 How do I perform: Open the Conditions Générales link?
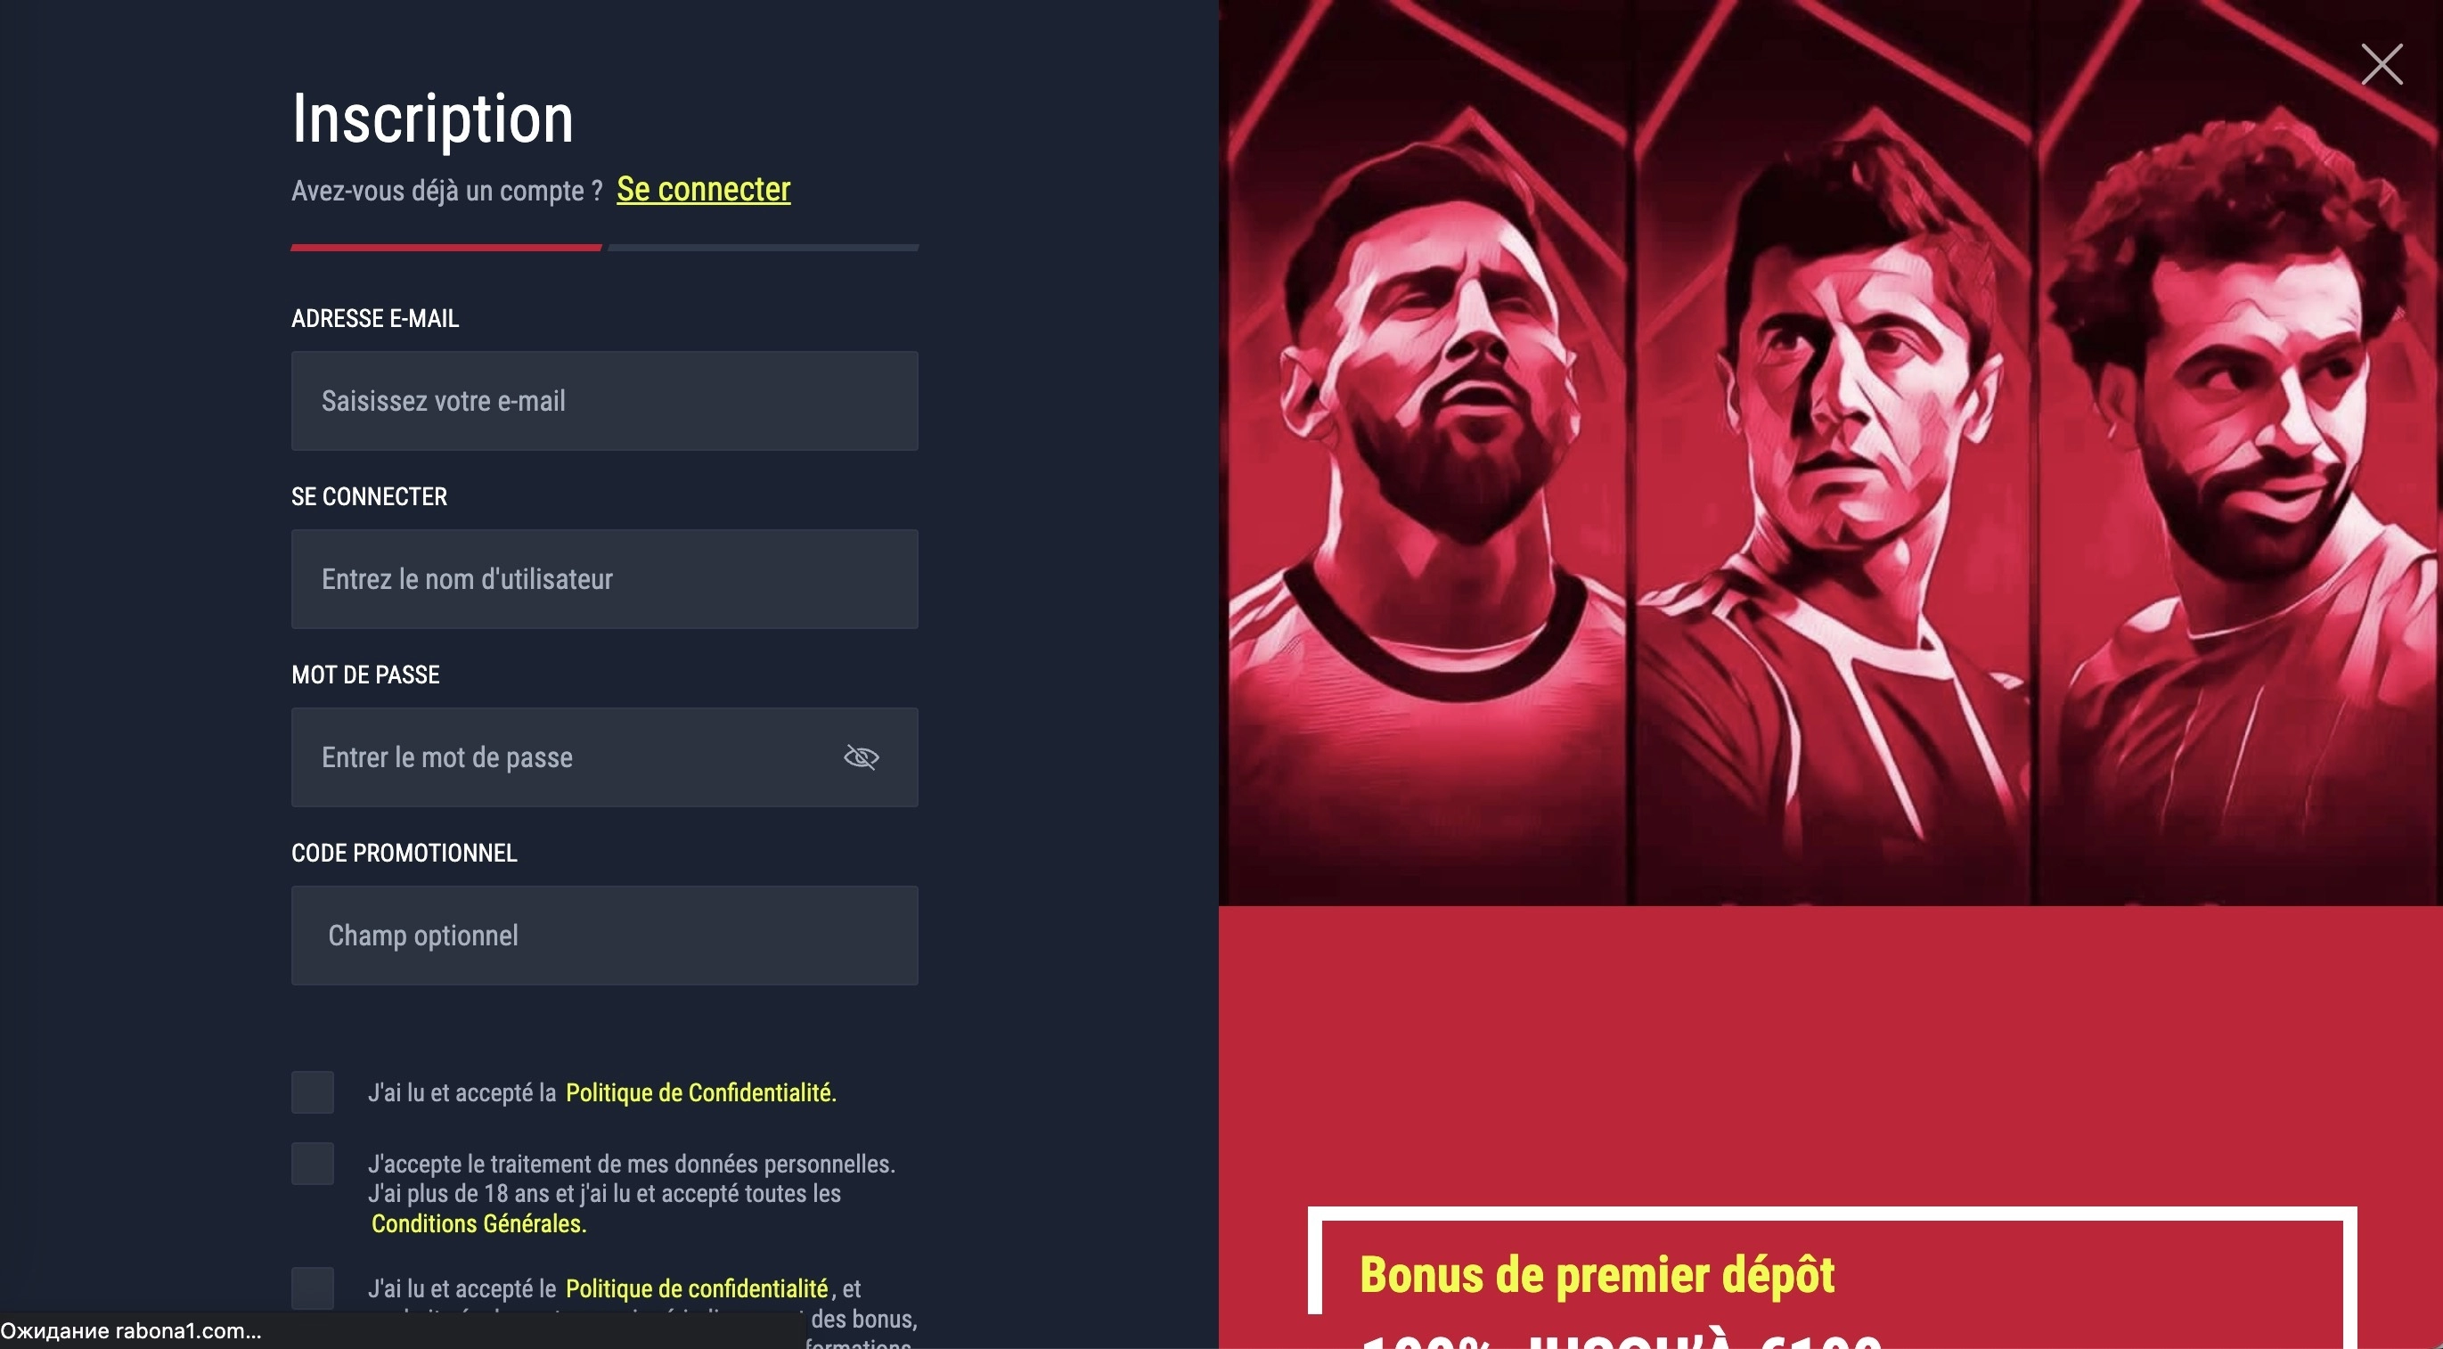point(479,1222)
